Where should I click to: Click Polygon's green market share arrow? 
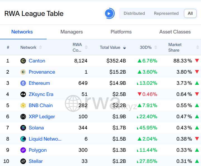197,150
